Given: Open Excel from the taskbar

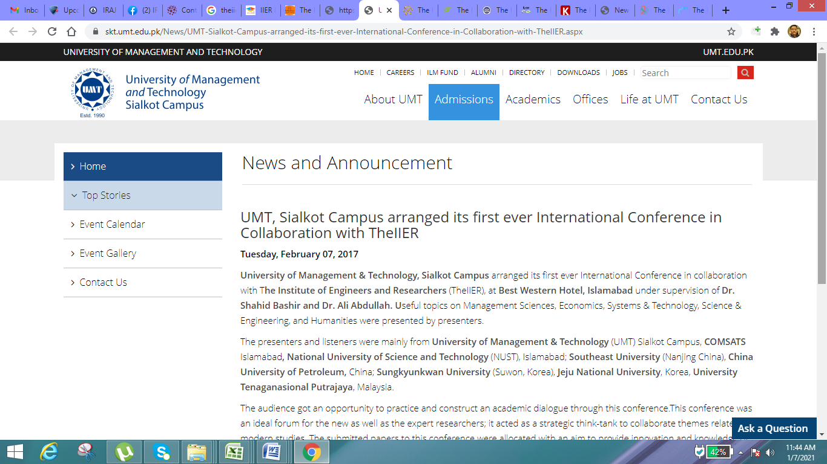Looking at the screenshot, I should [x=234, y=451].
